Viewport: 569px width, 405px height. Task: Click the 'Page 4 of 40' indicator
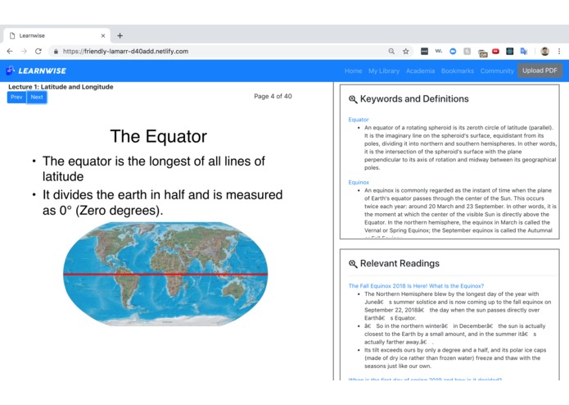pos(273,96)
